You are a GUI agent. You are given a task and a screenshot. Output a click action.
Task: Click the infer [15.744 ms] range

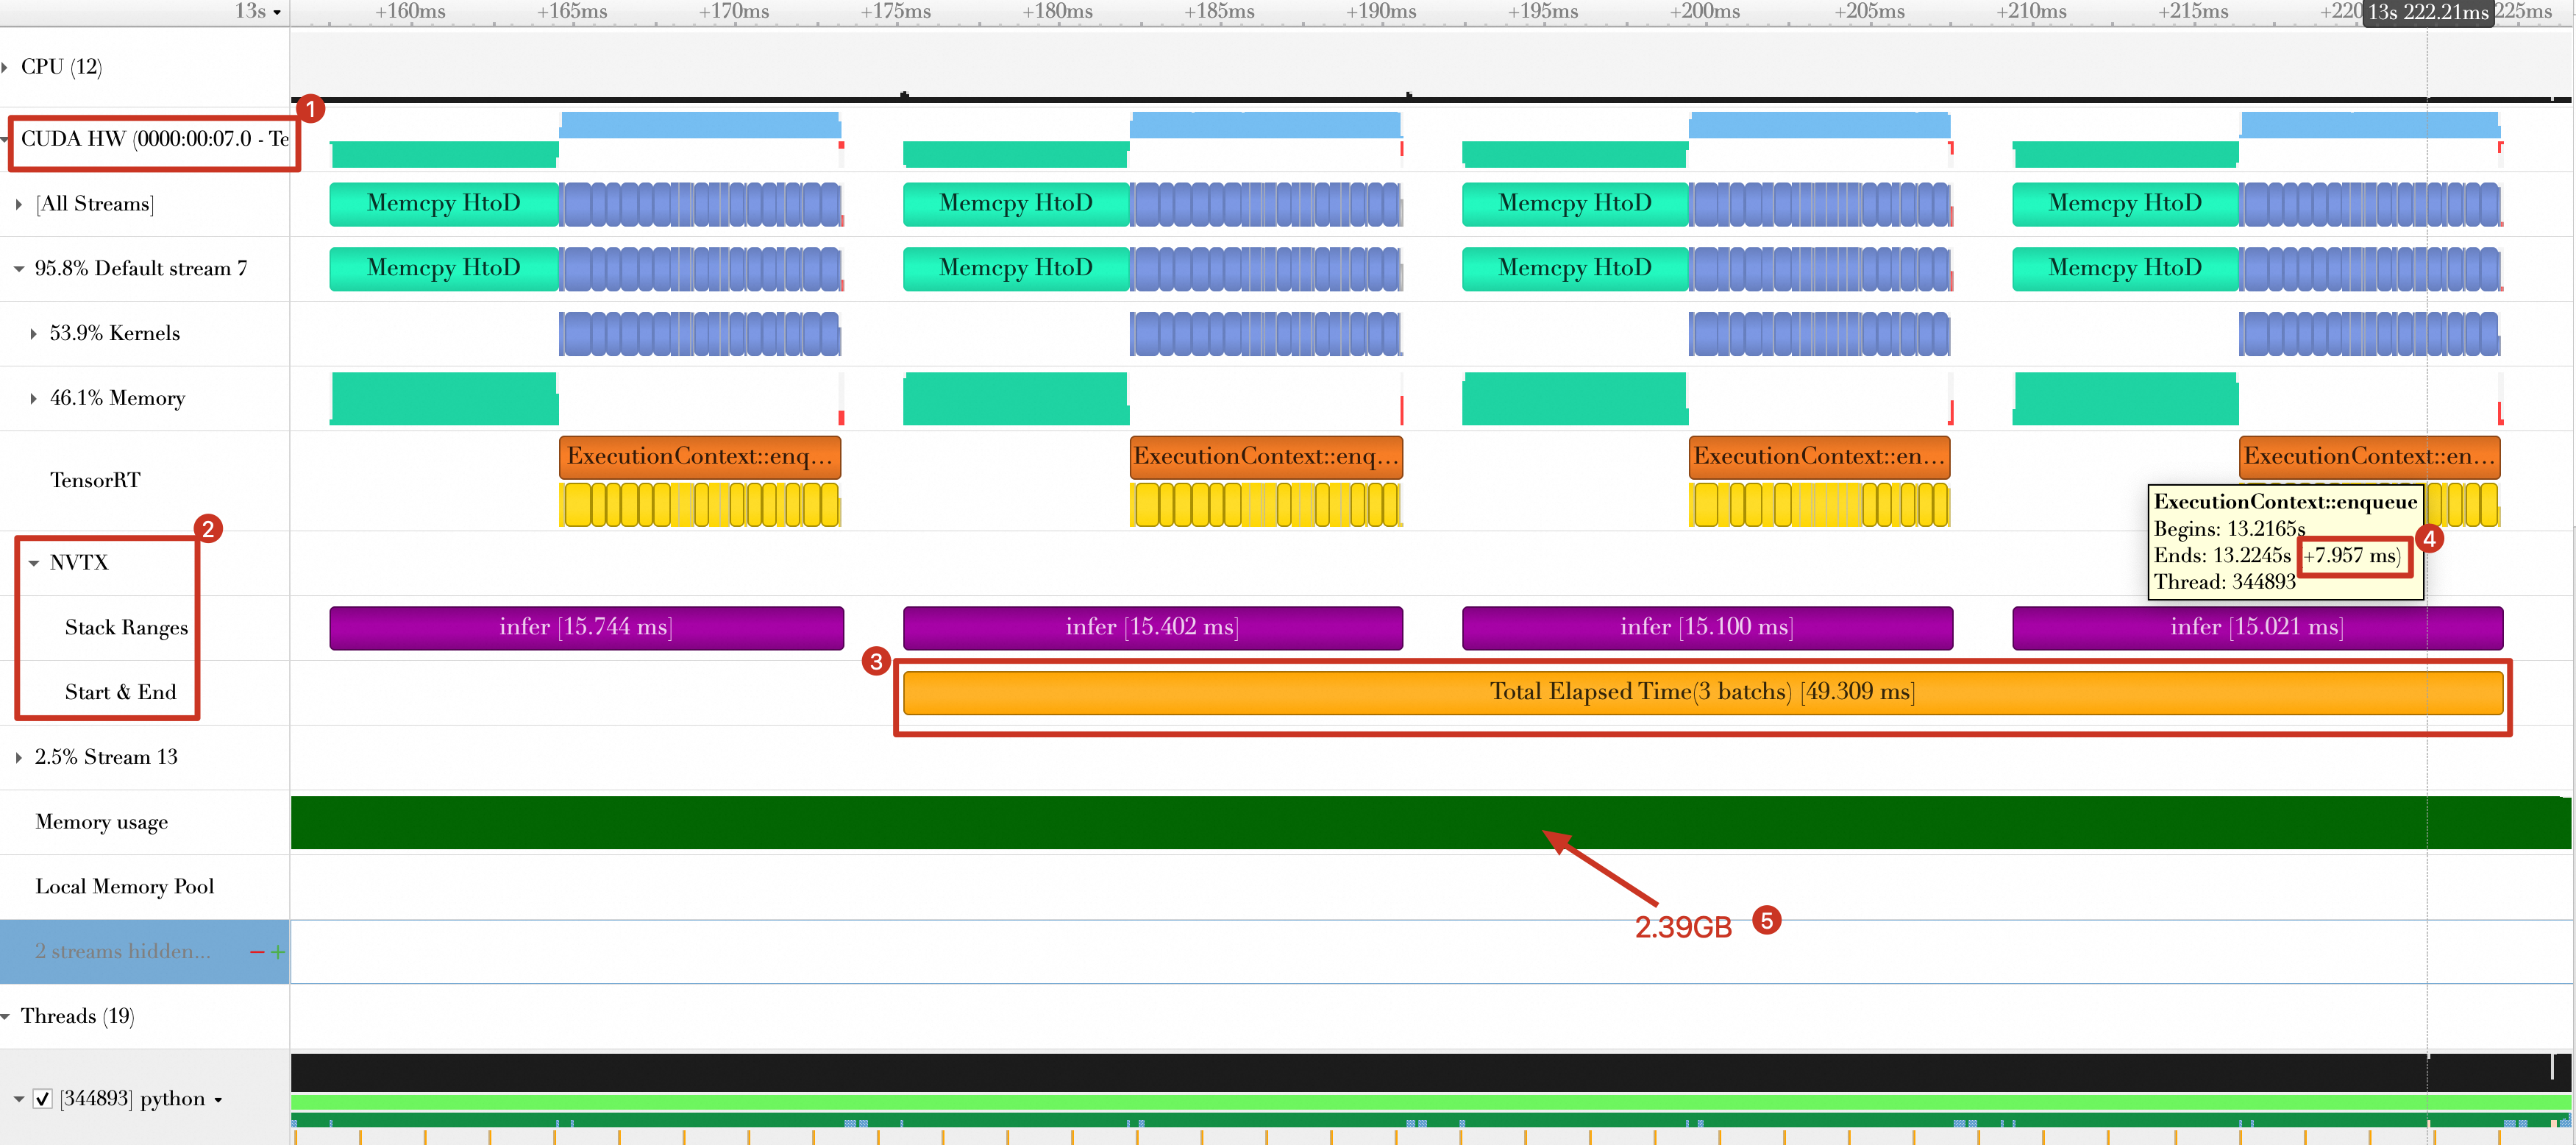pyautogui.click(x=586, y=628)
